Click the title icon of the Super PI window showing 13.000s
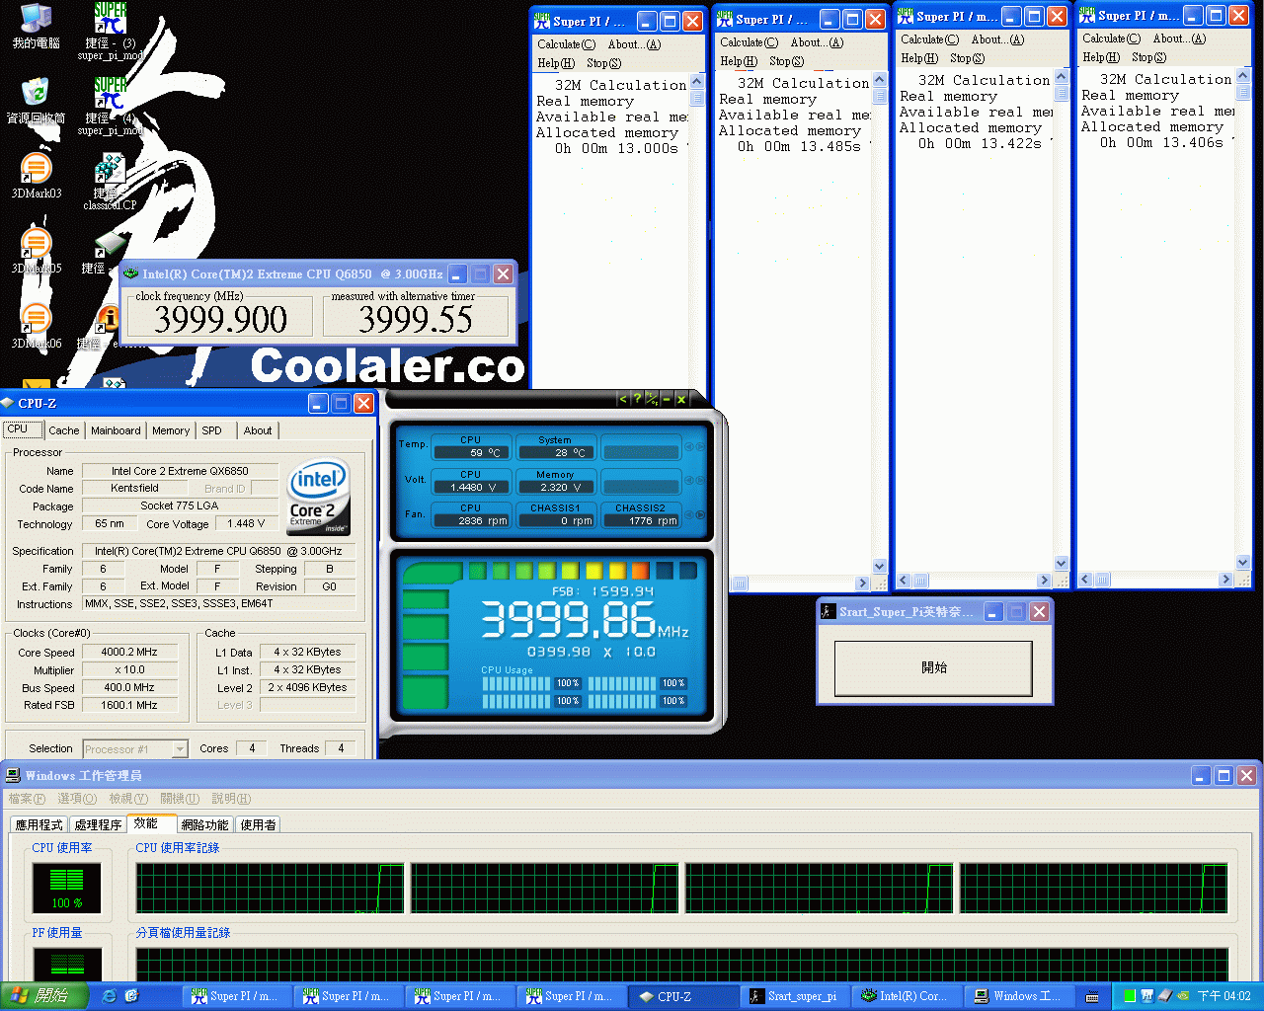 click(542, 21)
